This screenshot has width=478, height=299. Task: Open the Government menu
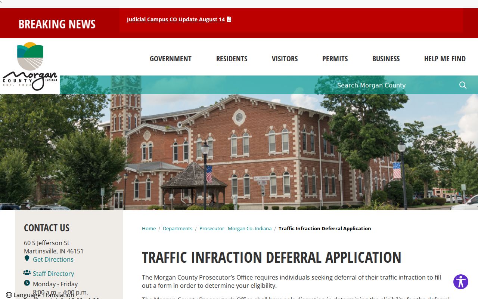click(171, 59)
